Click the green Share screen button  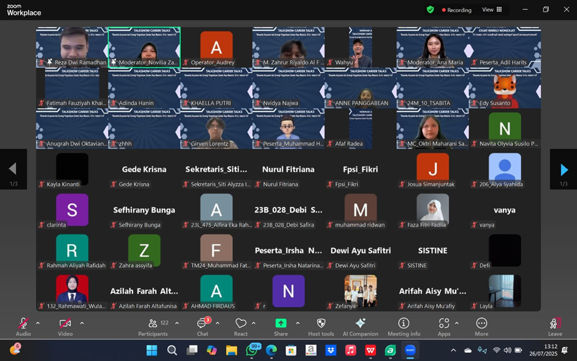point(280,325)
